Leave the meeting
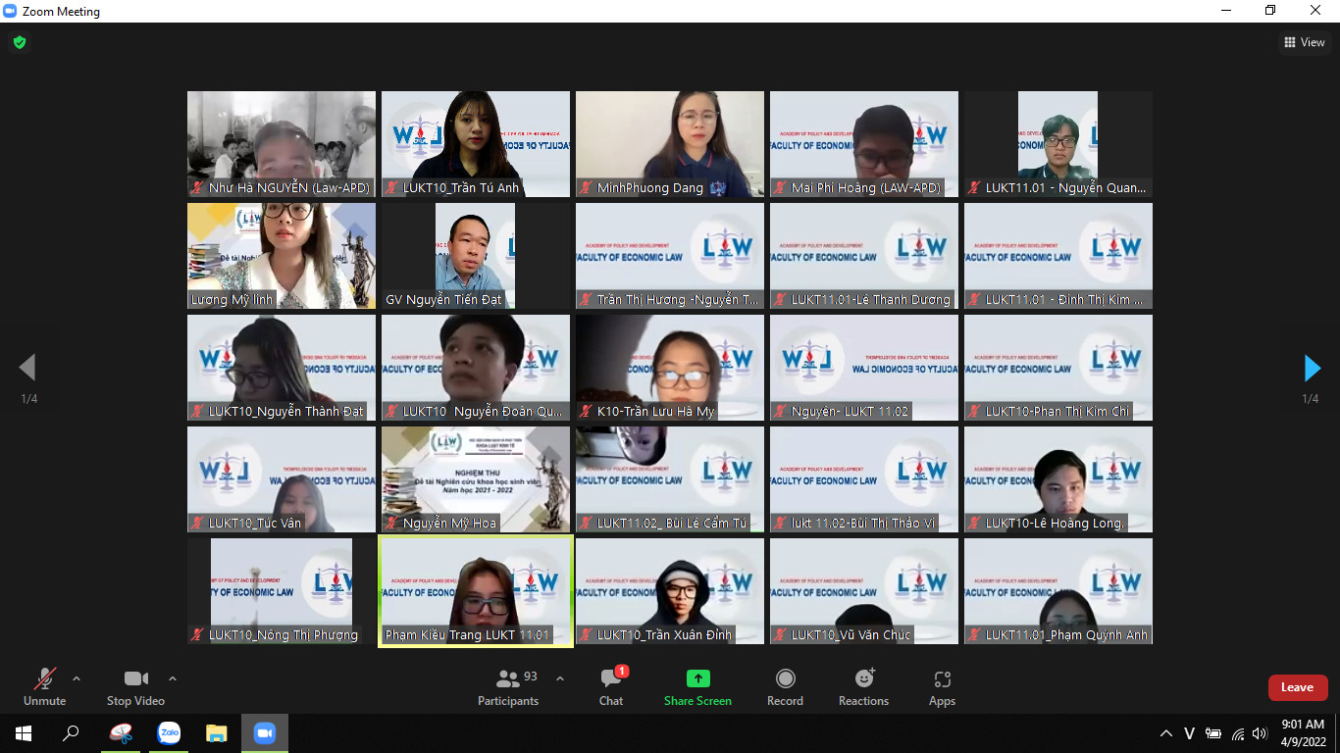Viewport: 1340px width, 753px height. (x=1297, y=687)
